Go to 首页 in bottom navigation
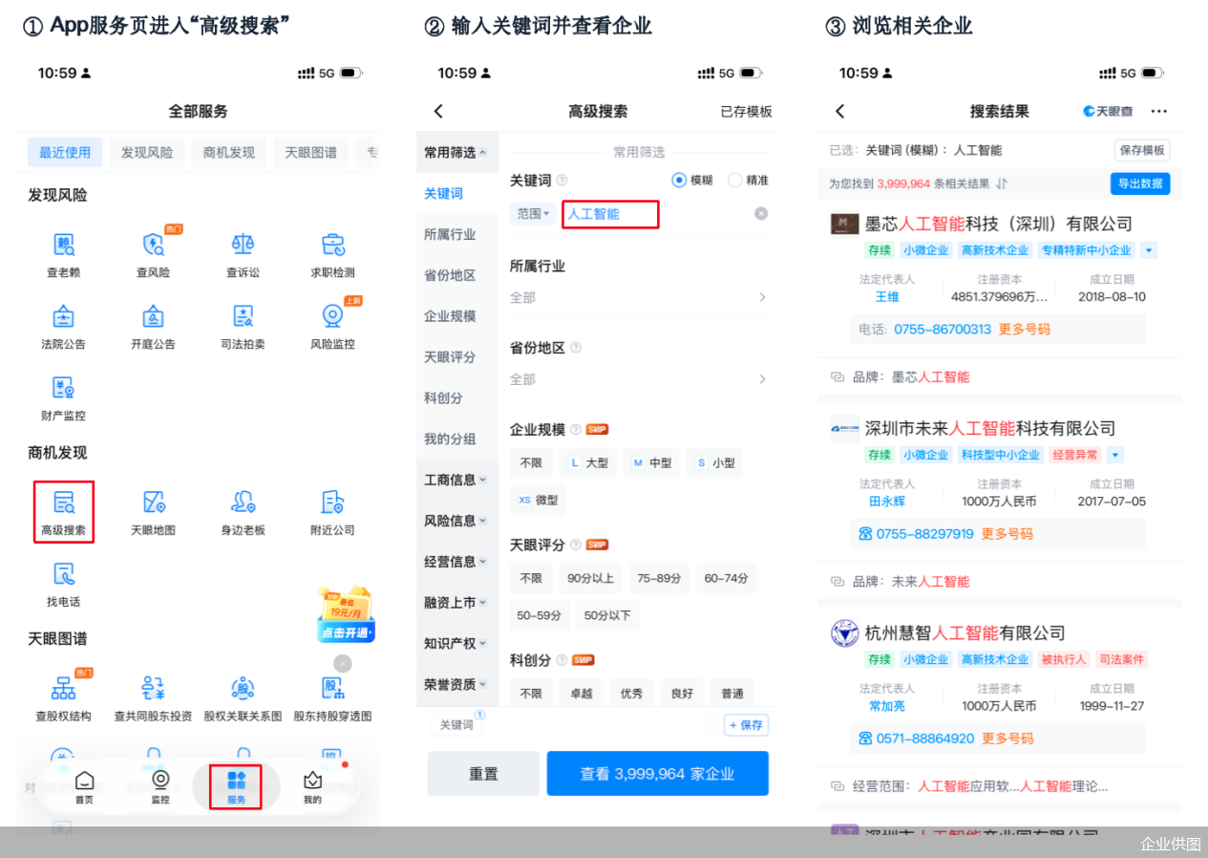Screen dimensions: 1208x858 [x=85, y=788]
